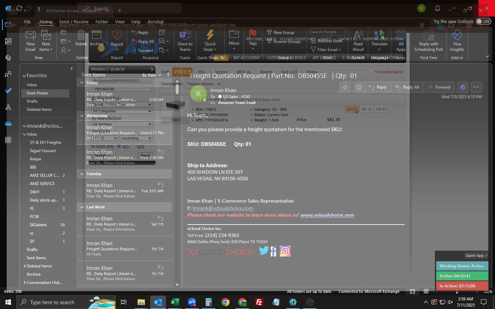Click Open App in the status widget
The height and width of the screenshot is (309, 495).
(476, 255)
